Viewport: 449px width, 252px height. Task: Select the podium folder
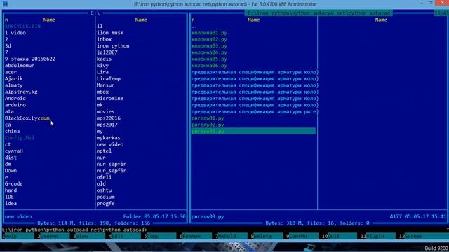coord(105,197)
